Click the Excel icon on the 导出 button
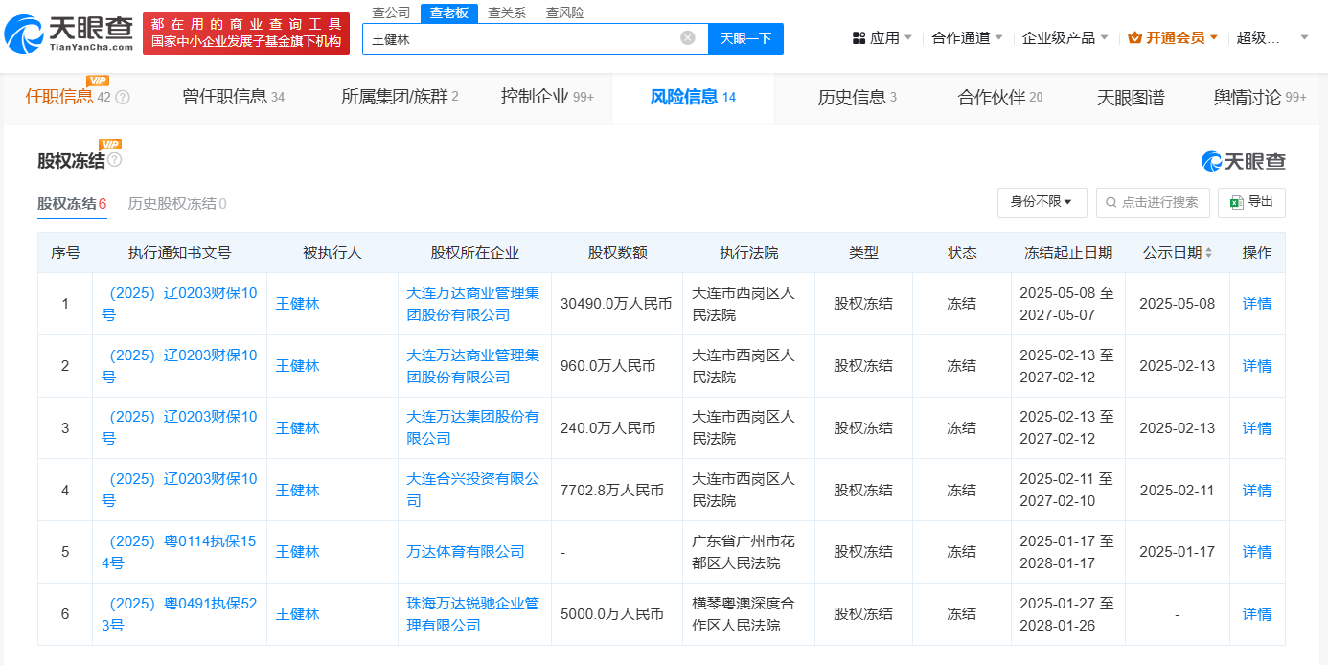The width and height of the screenshot is (1328, 665). click(x=1237, y=202)
